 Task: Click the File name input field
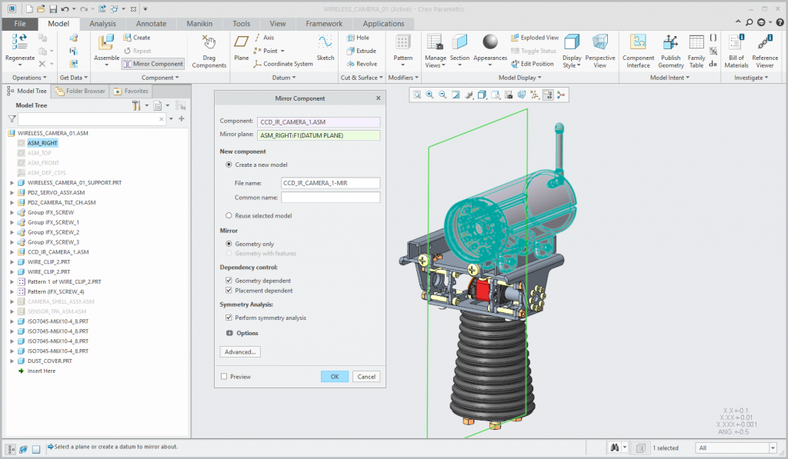coord(331,183)
